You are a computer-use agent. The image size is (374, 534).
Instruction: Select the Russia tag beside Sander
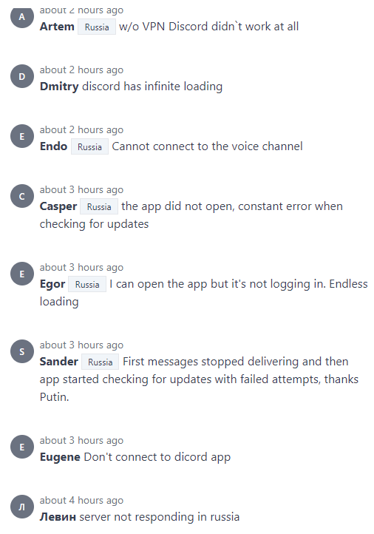(100, 362)
